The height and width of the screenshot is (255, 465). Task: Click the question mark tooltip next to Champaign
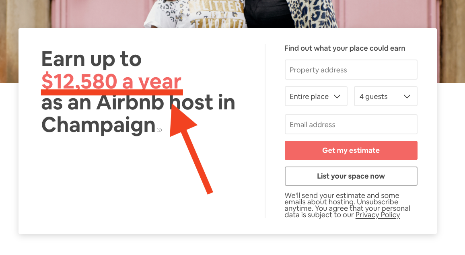[159, 130]
